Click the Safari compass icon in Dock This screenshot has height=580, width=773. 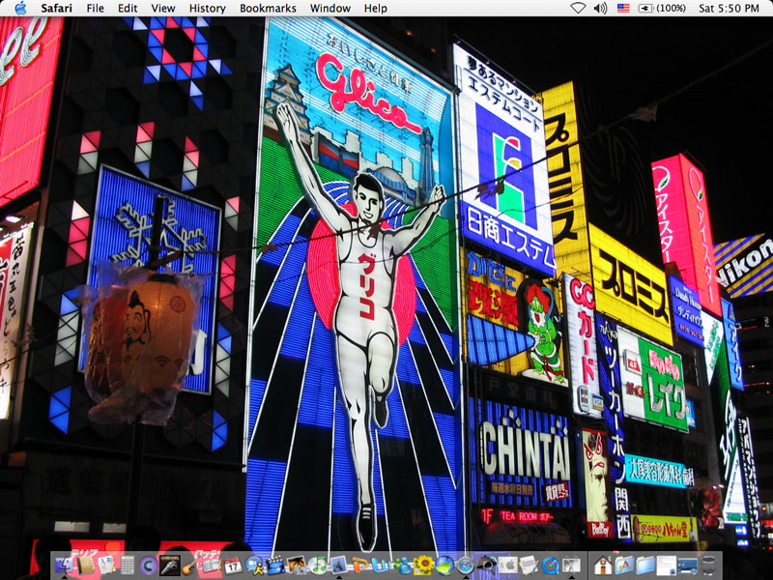point(465,565)
